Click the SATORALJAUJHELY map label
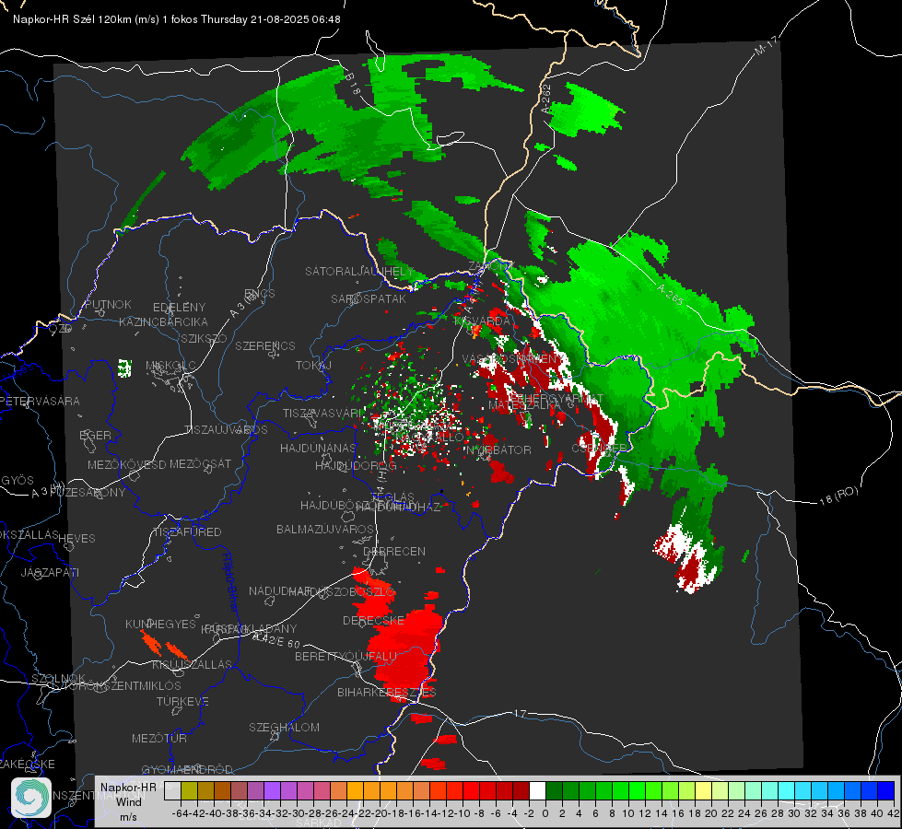The height and width of the screenshot is (829, 902). (x=359, y=271)
